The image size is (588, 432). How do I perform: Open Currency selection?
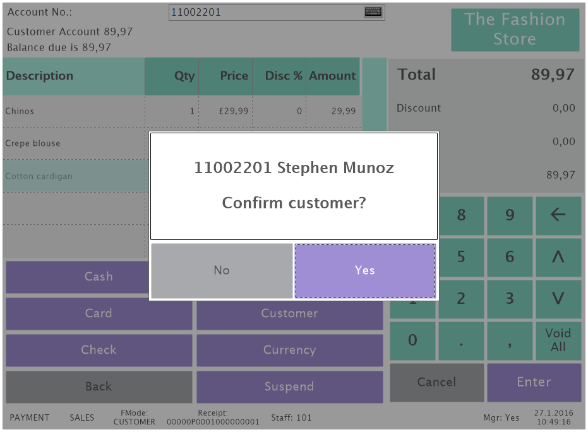tap(289, 351)
